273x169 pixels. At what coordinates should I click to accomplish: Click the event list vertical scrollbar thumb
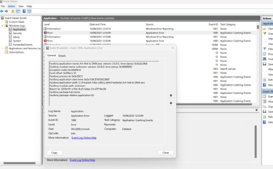[258, 27]
